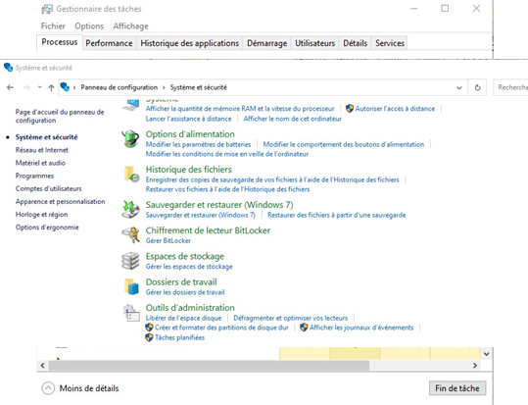Open the Affichage menu in Task Manager
Image resolution: width=528 pixels, height=405 pixels.
pyautogui.click(x=130, y=26)
